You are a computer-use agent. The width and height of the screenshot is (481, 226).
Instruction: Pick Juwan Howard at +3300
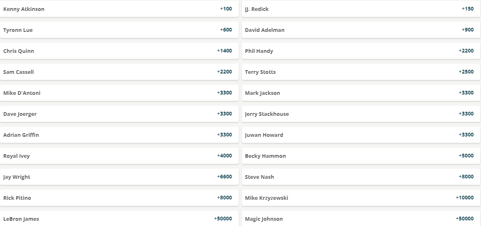coord(361,135)
